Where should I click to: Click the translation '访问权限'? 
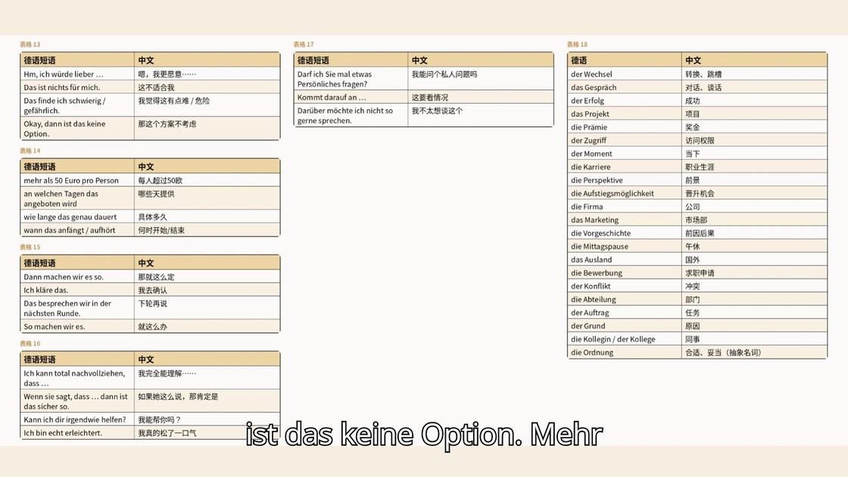coord(700,141)
